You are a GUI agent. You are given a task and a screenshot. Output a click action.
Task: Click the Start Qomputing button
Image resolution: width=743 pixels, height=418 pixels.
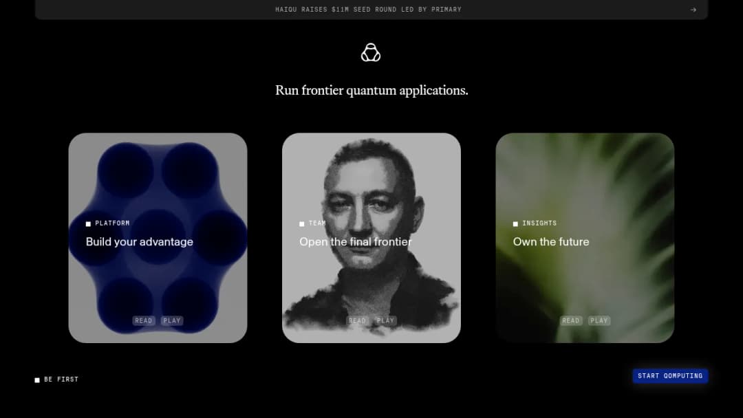point(670,376)
